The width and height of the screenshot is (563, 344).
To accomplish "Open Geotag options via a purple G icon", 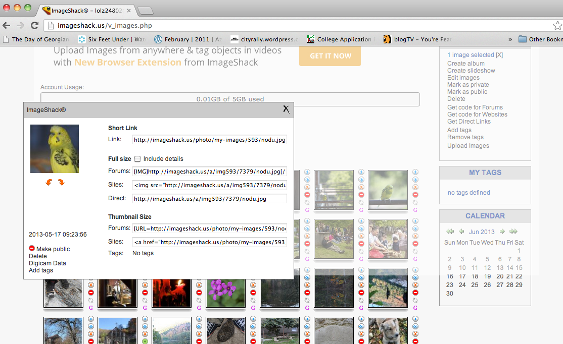I will point(415,209).
